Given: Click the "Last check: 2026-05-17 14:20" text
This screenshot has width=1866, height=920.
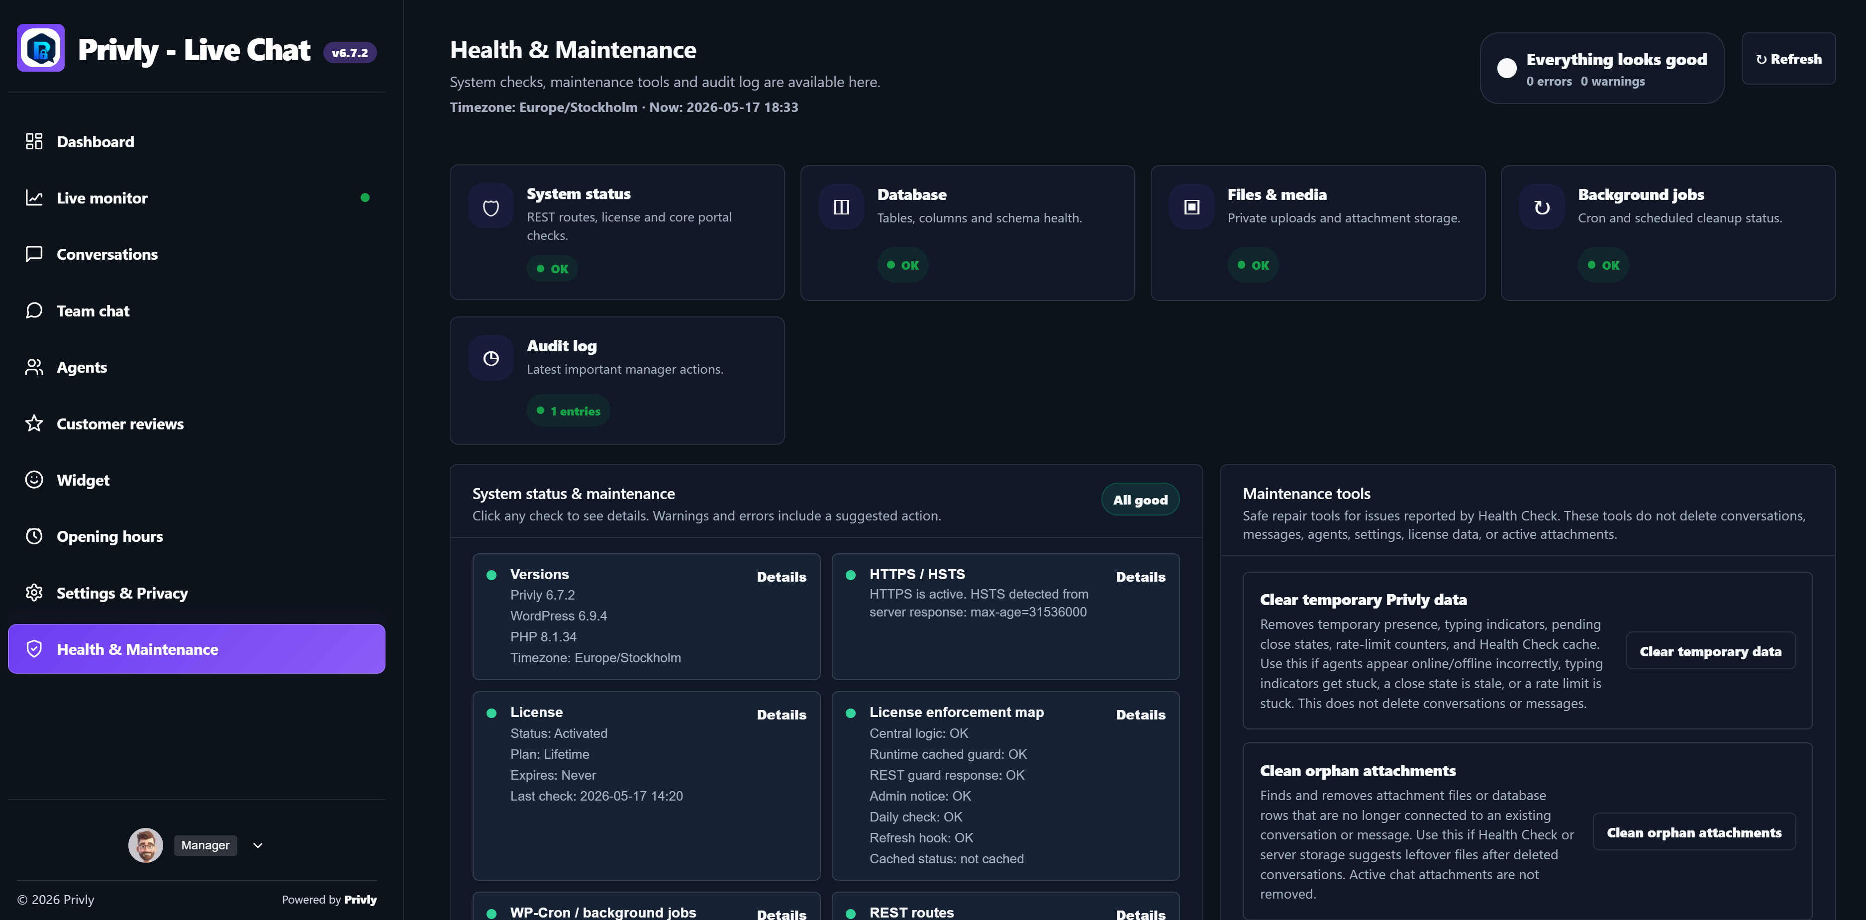Looking at the screenshot, I should point(596,796).
